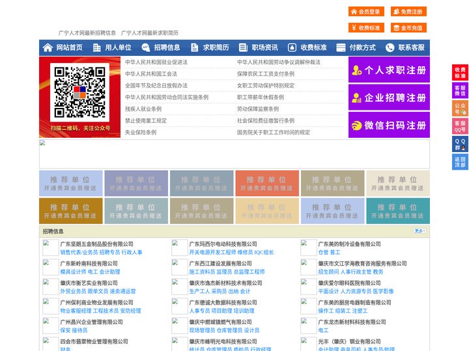Click job link 开关电源开发工程师
469x351 pixels.
pos(212,252)
